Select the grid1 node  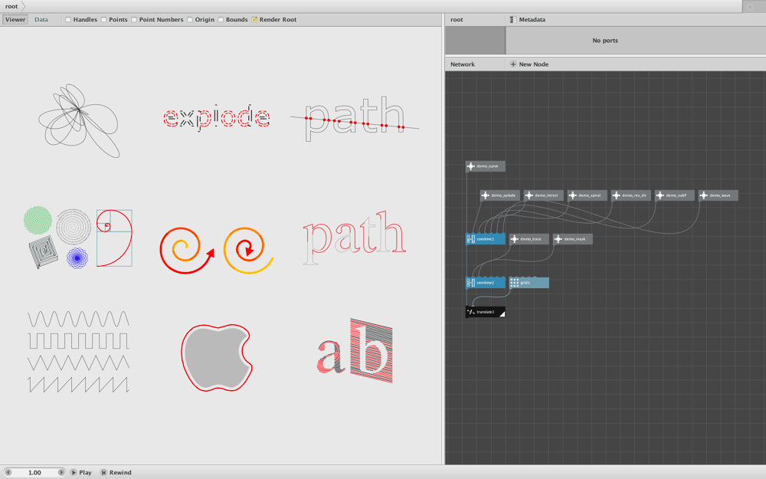529,283
